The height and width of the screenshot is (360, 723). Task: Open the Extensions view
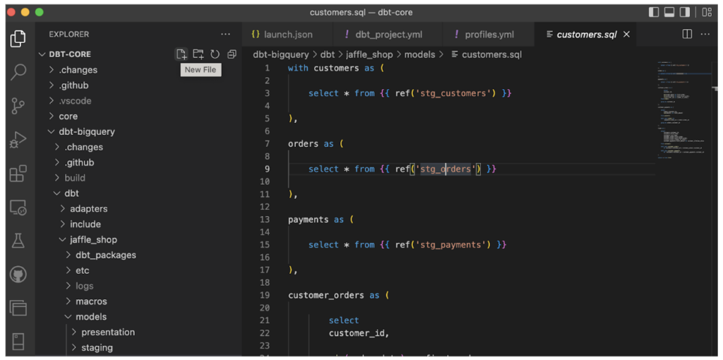18,174
